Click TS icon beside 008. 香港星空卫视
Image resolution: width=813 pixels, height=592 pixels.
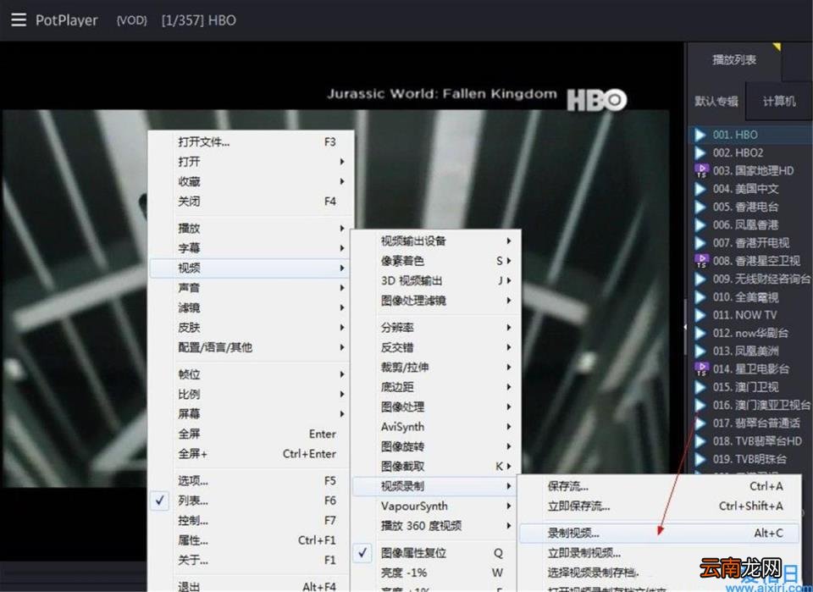[701, 261]
